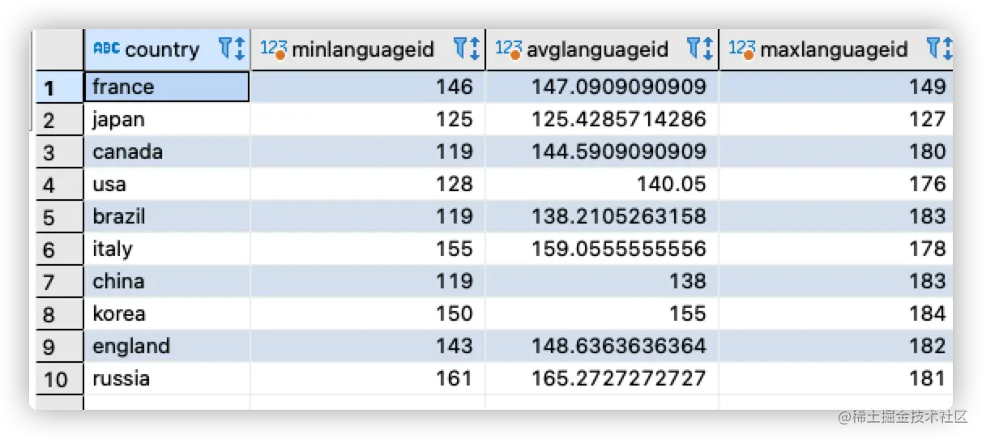Open filter/sort icon in minlanguageid column header
Screen dimensions: 982x439
[467, 49]
